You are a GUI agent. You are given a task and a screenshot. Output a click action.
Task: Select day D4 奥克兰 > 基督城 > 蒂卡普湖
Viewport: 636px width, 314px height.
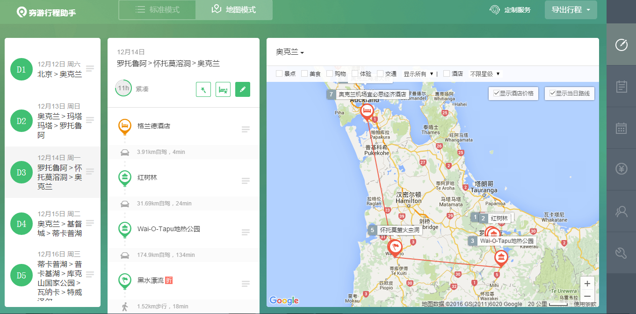[52, 224]
